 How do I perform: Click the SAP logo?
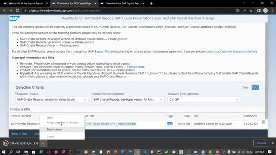point(15,19)
